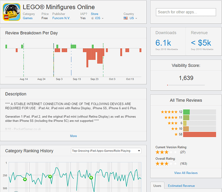Switch to the Users tab

(157, 186)
